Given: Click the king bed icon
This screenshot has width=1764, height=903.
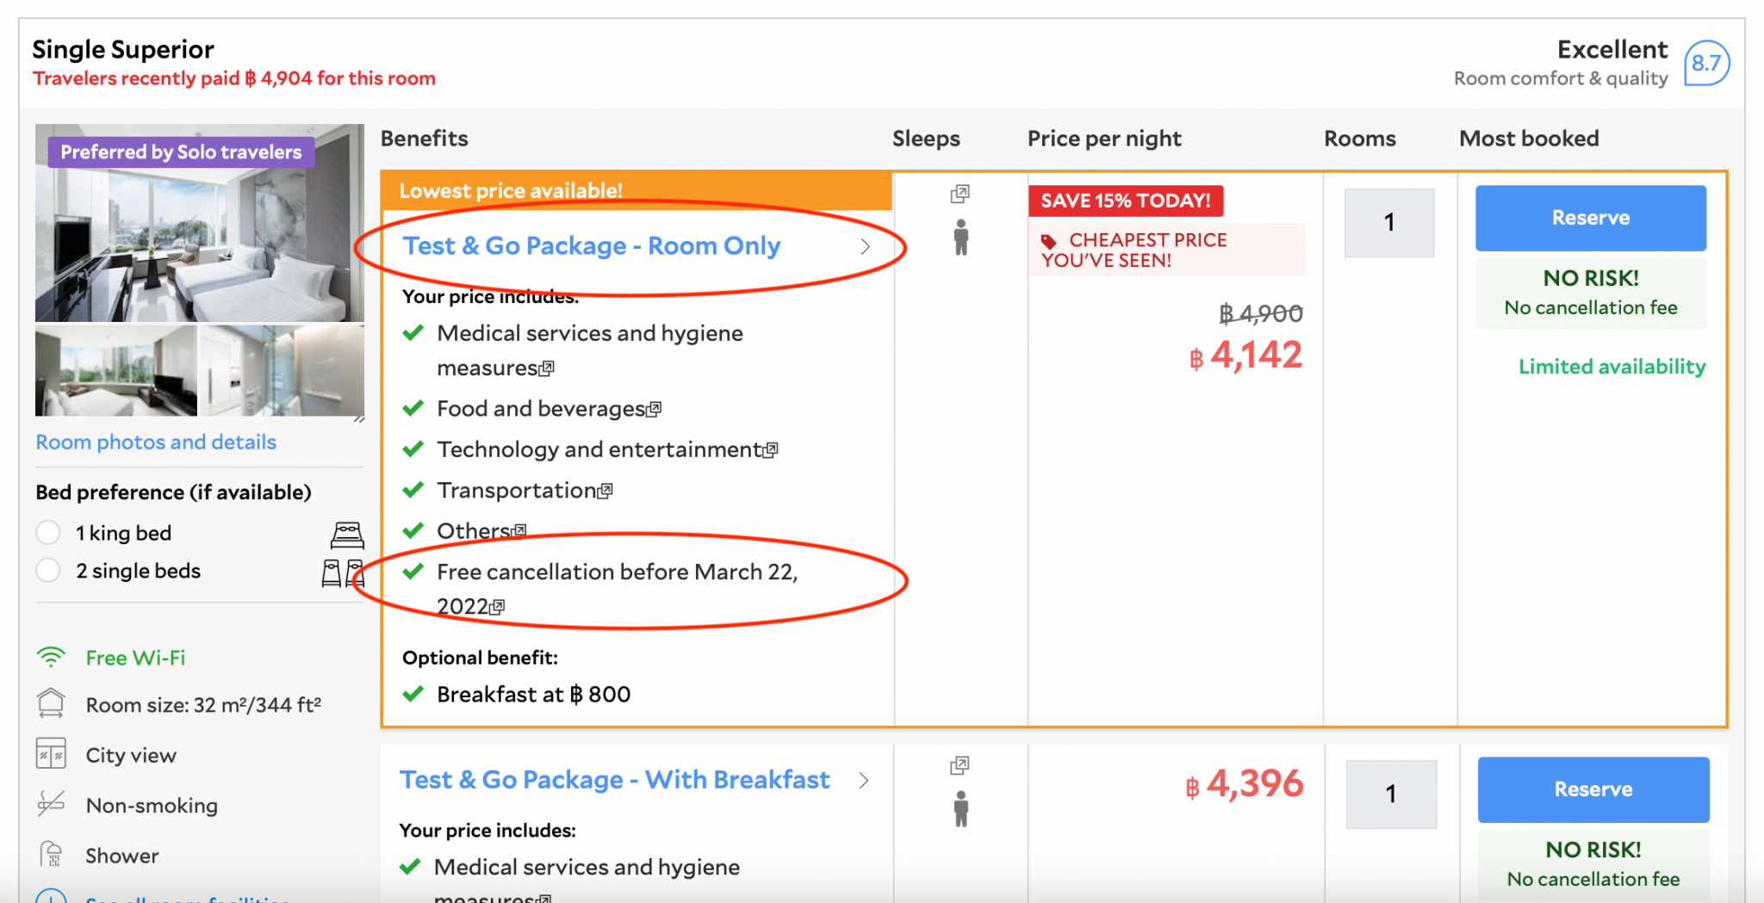Looking at the screenshot, I should [347, 535].
